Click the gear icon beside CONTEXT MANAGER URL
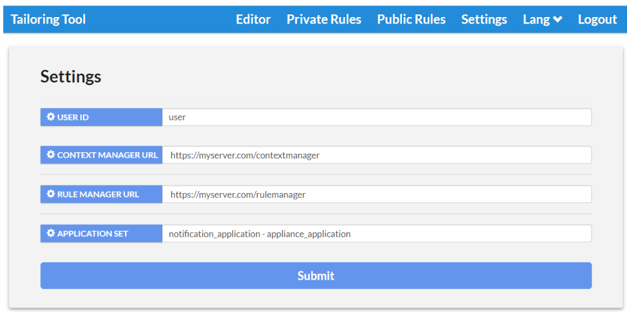Image resolution: width=627 pixels, height=312 pixels. point(50,154)
